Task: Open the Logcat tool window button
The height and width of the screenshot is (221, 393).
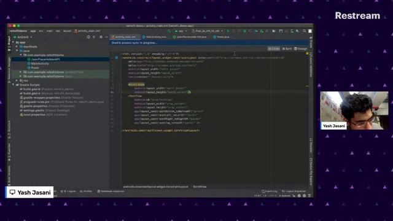Action: pyautogui.click(x=68, y=191)
